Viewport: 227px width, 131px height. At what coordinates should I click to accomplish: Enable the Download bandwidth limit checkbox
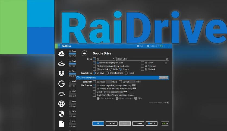click(94, 82)
